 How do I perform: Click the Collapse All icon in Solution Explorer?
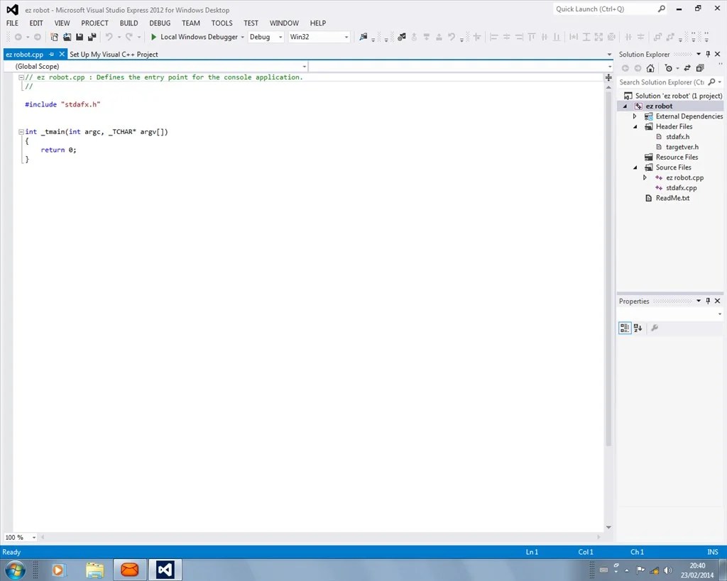point(700,68)
